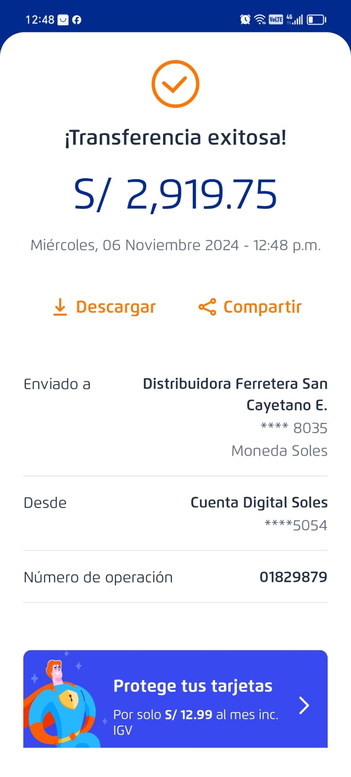Tap the orange success checkmark icon
This screenshot has width=351, height=777.
coord(175,84)
